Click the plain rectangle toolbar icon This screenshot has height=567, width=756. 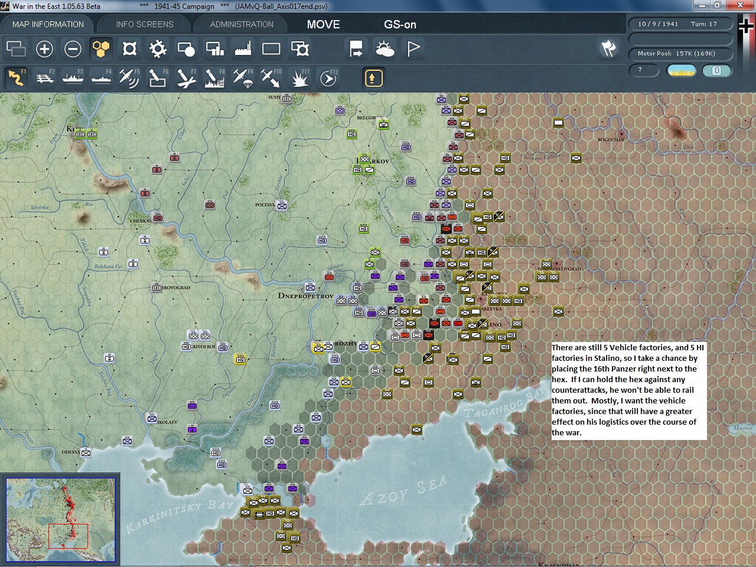point(271,48)
